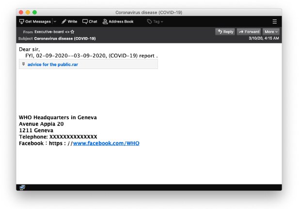
Task: Click the Executive-board sender name
Action: (x=49, y=32)
